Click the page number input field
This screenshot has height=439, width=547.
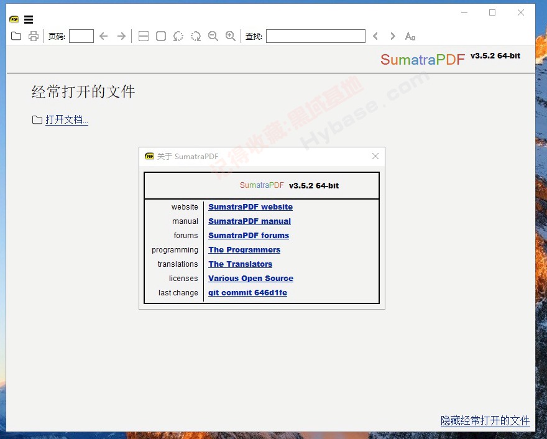pyautogui.click(x=81, y=36)
